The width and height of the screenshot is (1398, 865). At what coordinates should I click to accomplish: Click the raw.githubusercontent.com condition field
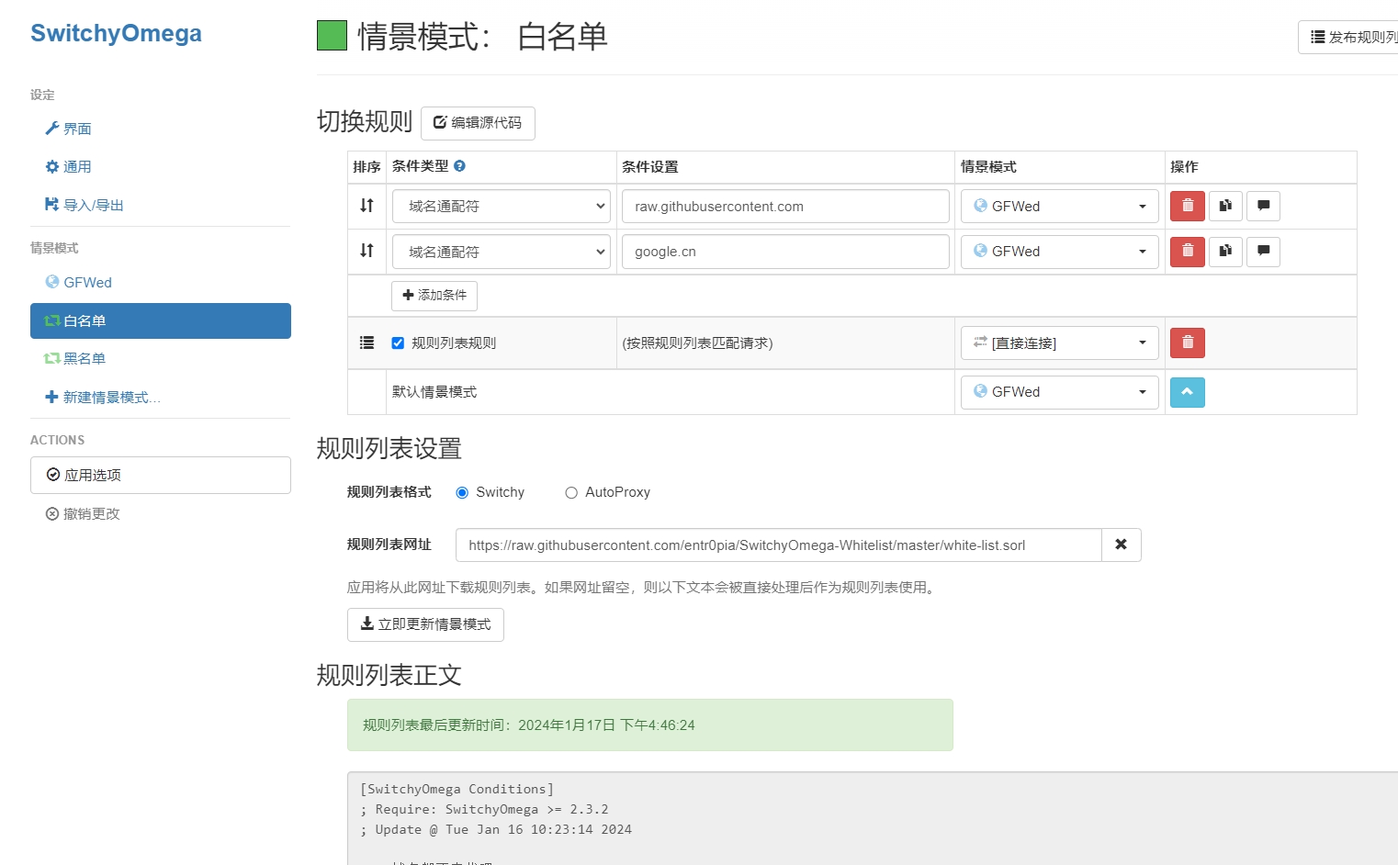tap(785, 206)
